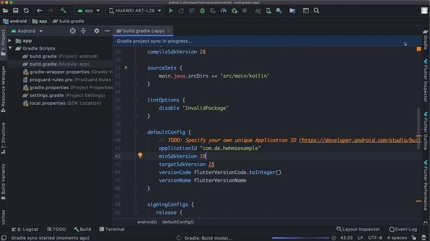Run the app with green play button
Image resolution: width=430 pixels, height=241 pixels.
(x=171, y=11)
